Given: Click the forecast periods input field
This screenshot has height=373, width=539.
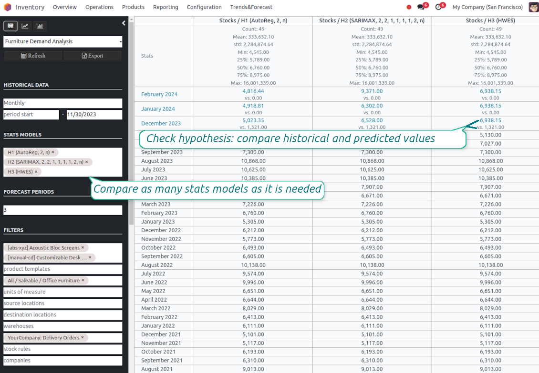Looking at the screenshot, I should coord(63,210).
